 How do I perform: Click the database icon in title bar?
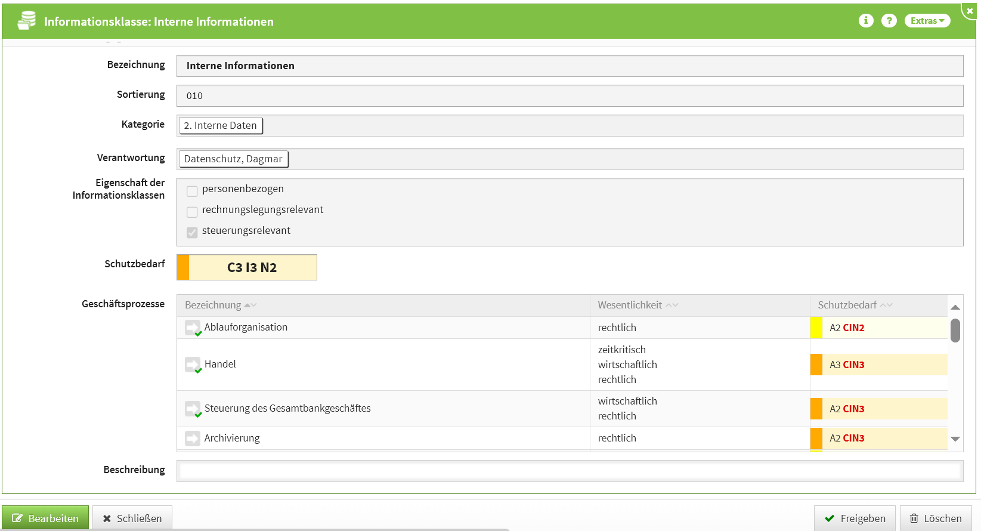pyautogui.click(x=26, y=20)
